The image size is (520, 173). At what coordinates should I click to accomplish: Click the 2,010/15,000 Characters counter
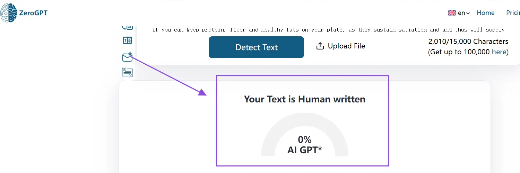[468, 42]
